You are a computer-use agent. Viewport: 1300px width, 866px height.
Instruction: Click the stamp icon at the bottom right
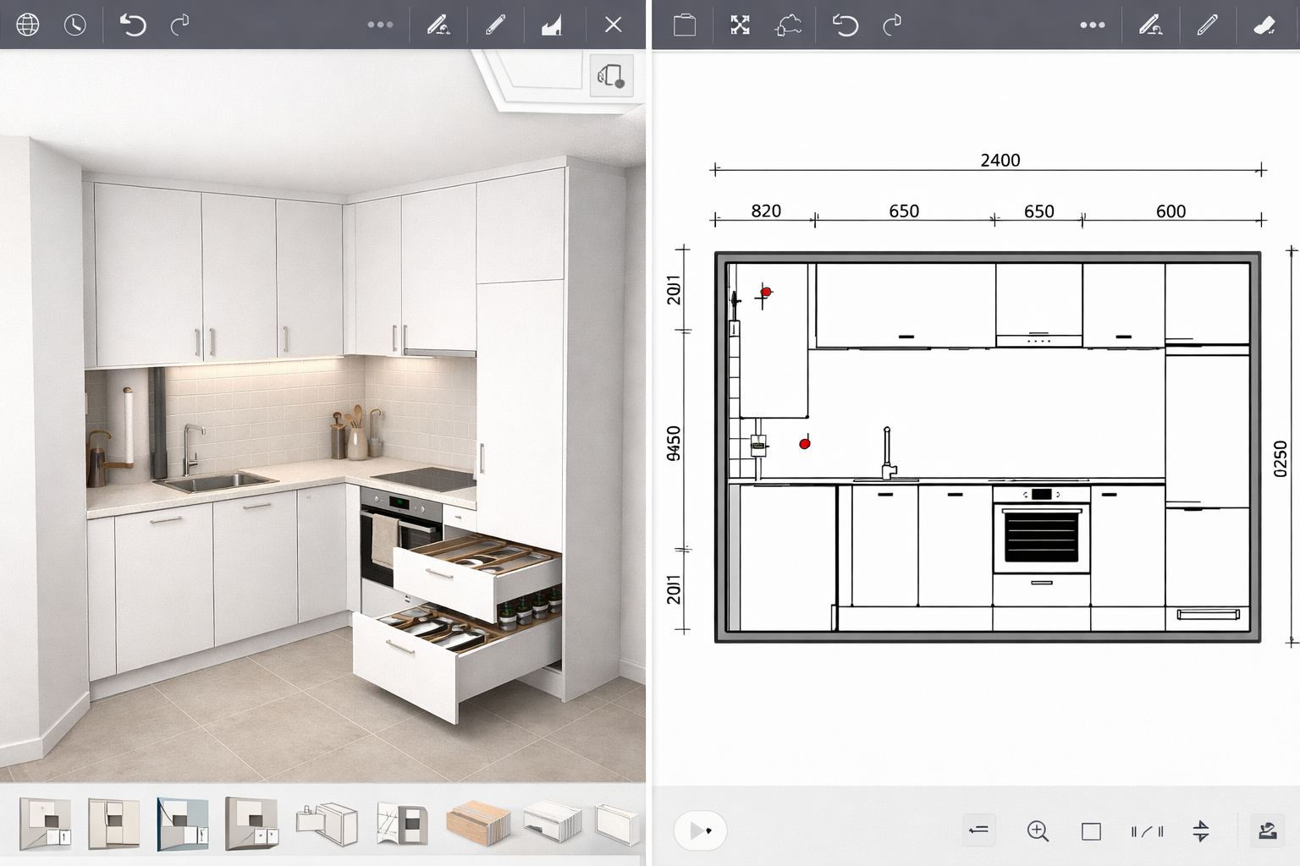click(1267, 830)
